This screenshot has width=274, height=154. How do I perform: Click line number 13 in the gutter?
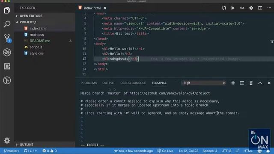click(x=84, y=64)
